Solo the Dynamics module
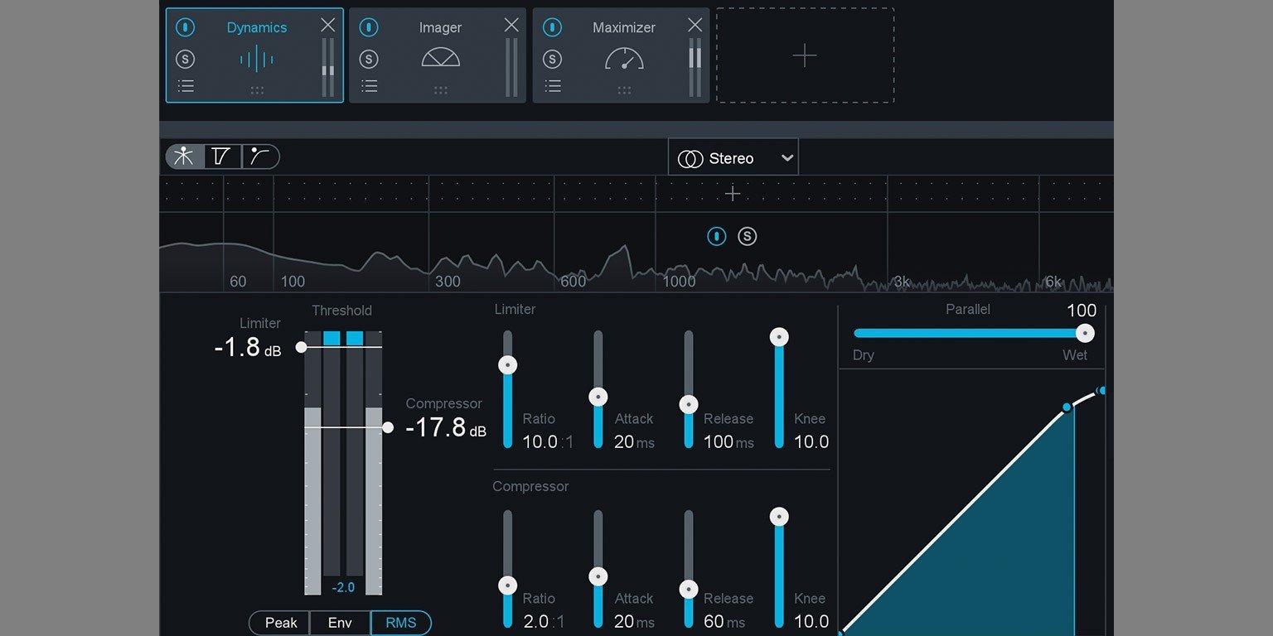 tap(186, 59)
